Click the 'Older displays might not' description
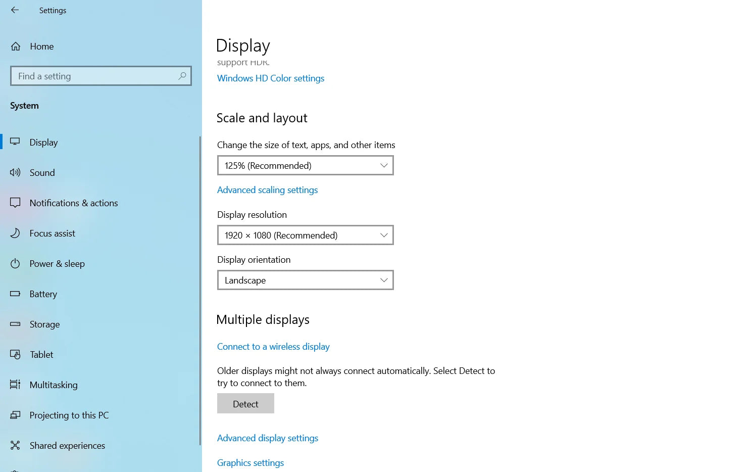Screen dimensions: 750x472 [x=356, y=377]
